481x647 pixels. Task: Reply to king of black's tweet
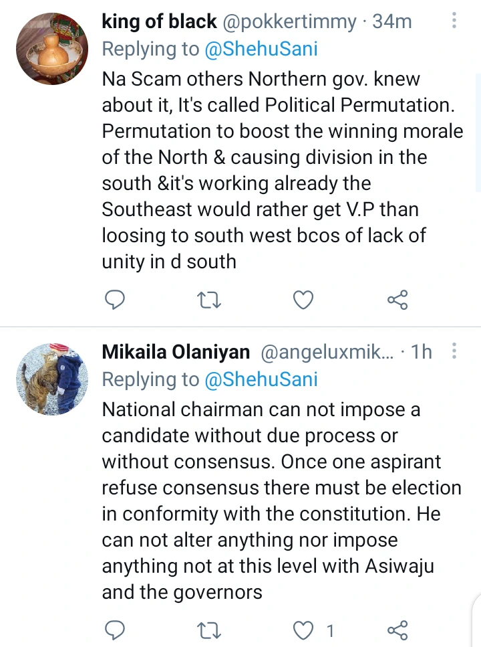116,301
